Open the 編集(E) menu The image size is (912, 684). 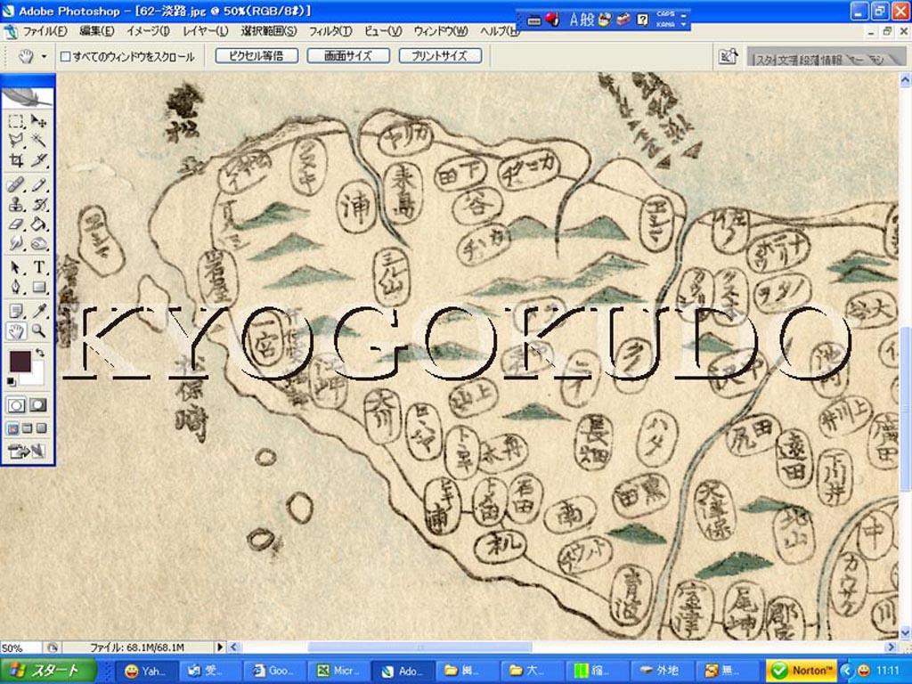(x=96, y=31)
